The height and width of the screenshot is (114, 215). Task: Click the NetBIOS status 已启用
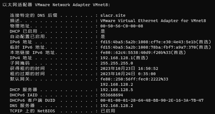108,111
